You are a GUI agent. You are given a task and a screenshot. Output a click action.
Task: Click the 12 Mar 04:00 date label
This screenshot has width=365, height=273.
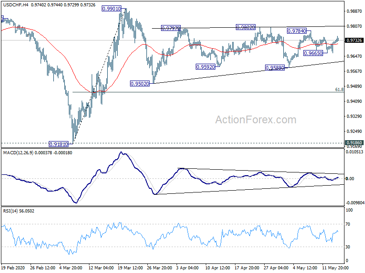click(101, 268)
